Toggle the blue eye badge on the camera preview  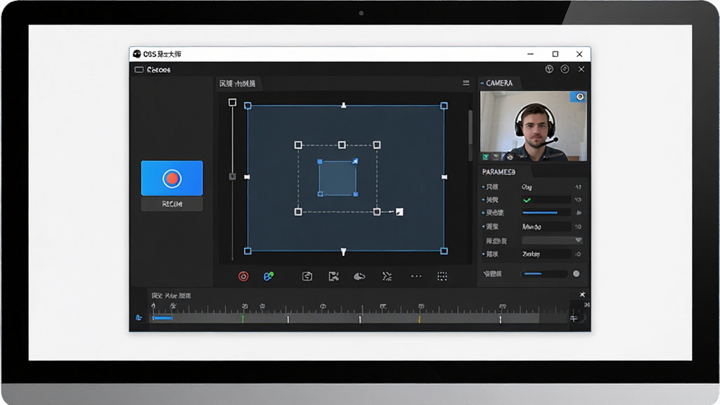click(579, 96)
